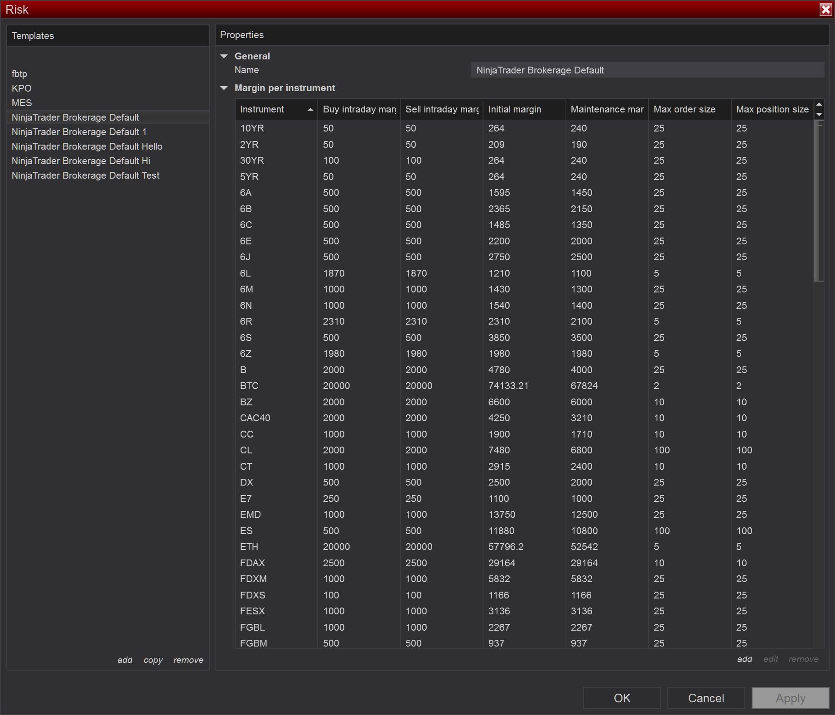Image resolution: width=835 pixels, height=715 pixels.
Task: Select the KPO template
Action: point(108,88)
